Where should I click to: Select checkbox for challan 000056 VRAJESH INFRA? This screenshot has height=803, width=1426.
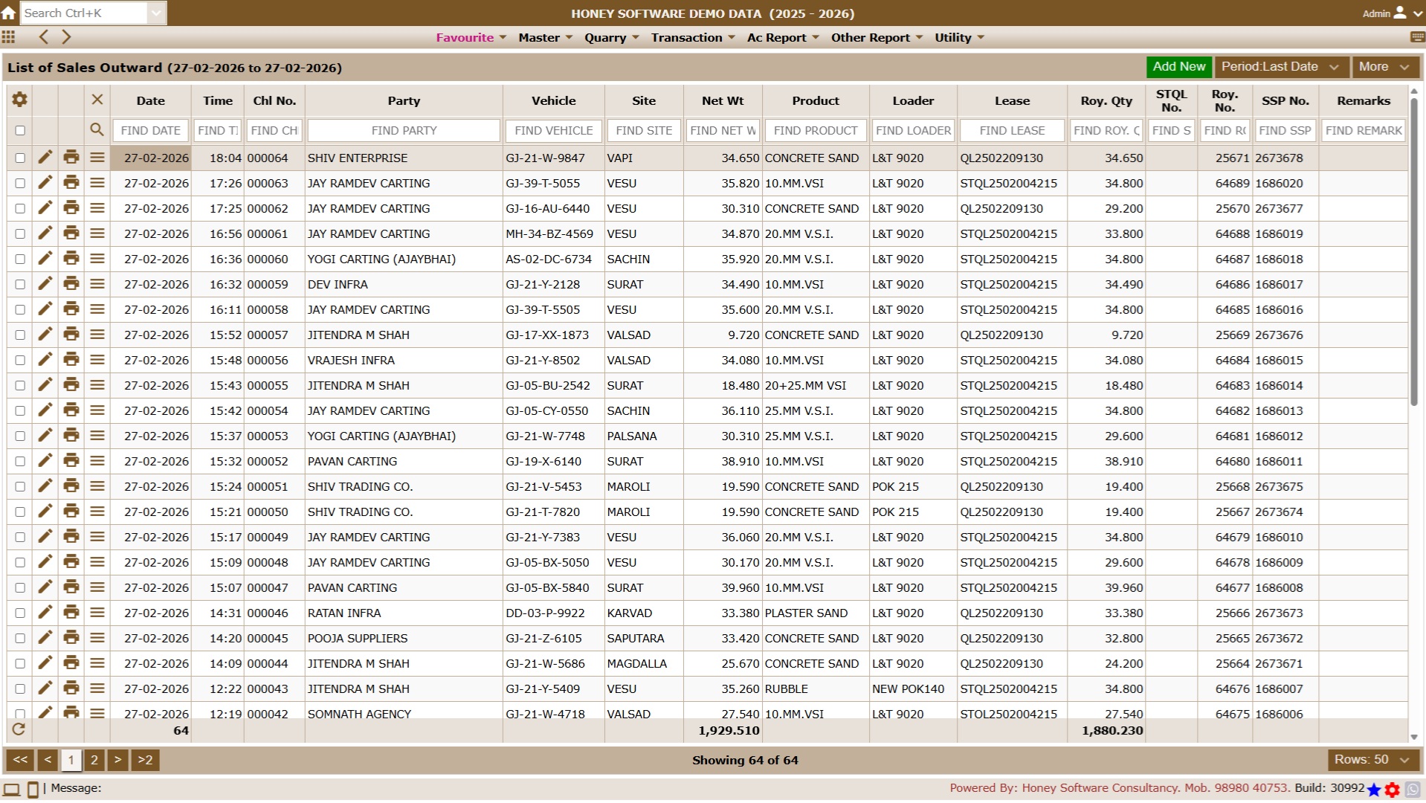pyautogui.click(x=20, y=360)
